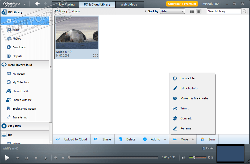Mute audio with the speaker icon
This screenshot has width=250, height=164.
coord(183,158)
